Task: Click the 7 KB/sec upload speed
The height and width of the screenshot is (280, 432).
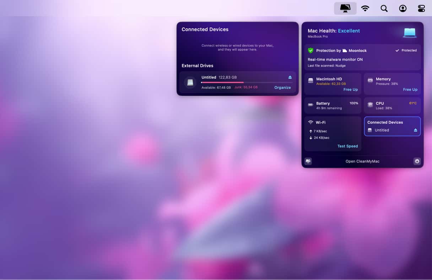Action: (x=320, y=131)
